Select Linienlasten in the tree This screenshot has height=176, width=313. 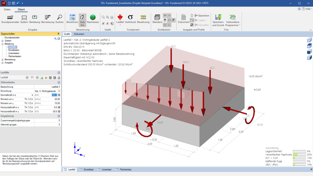(x=14, y=53)
